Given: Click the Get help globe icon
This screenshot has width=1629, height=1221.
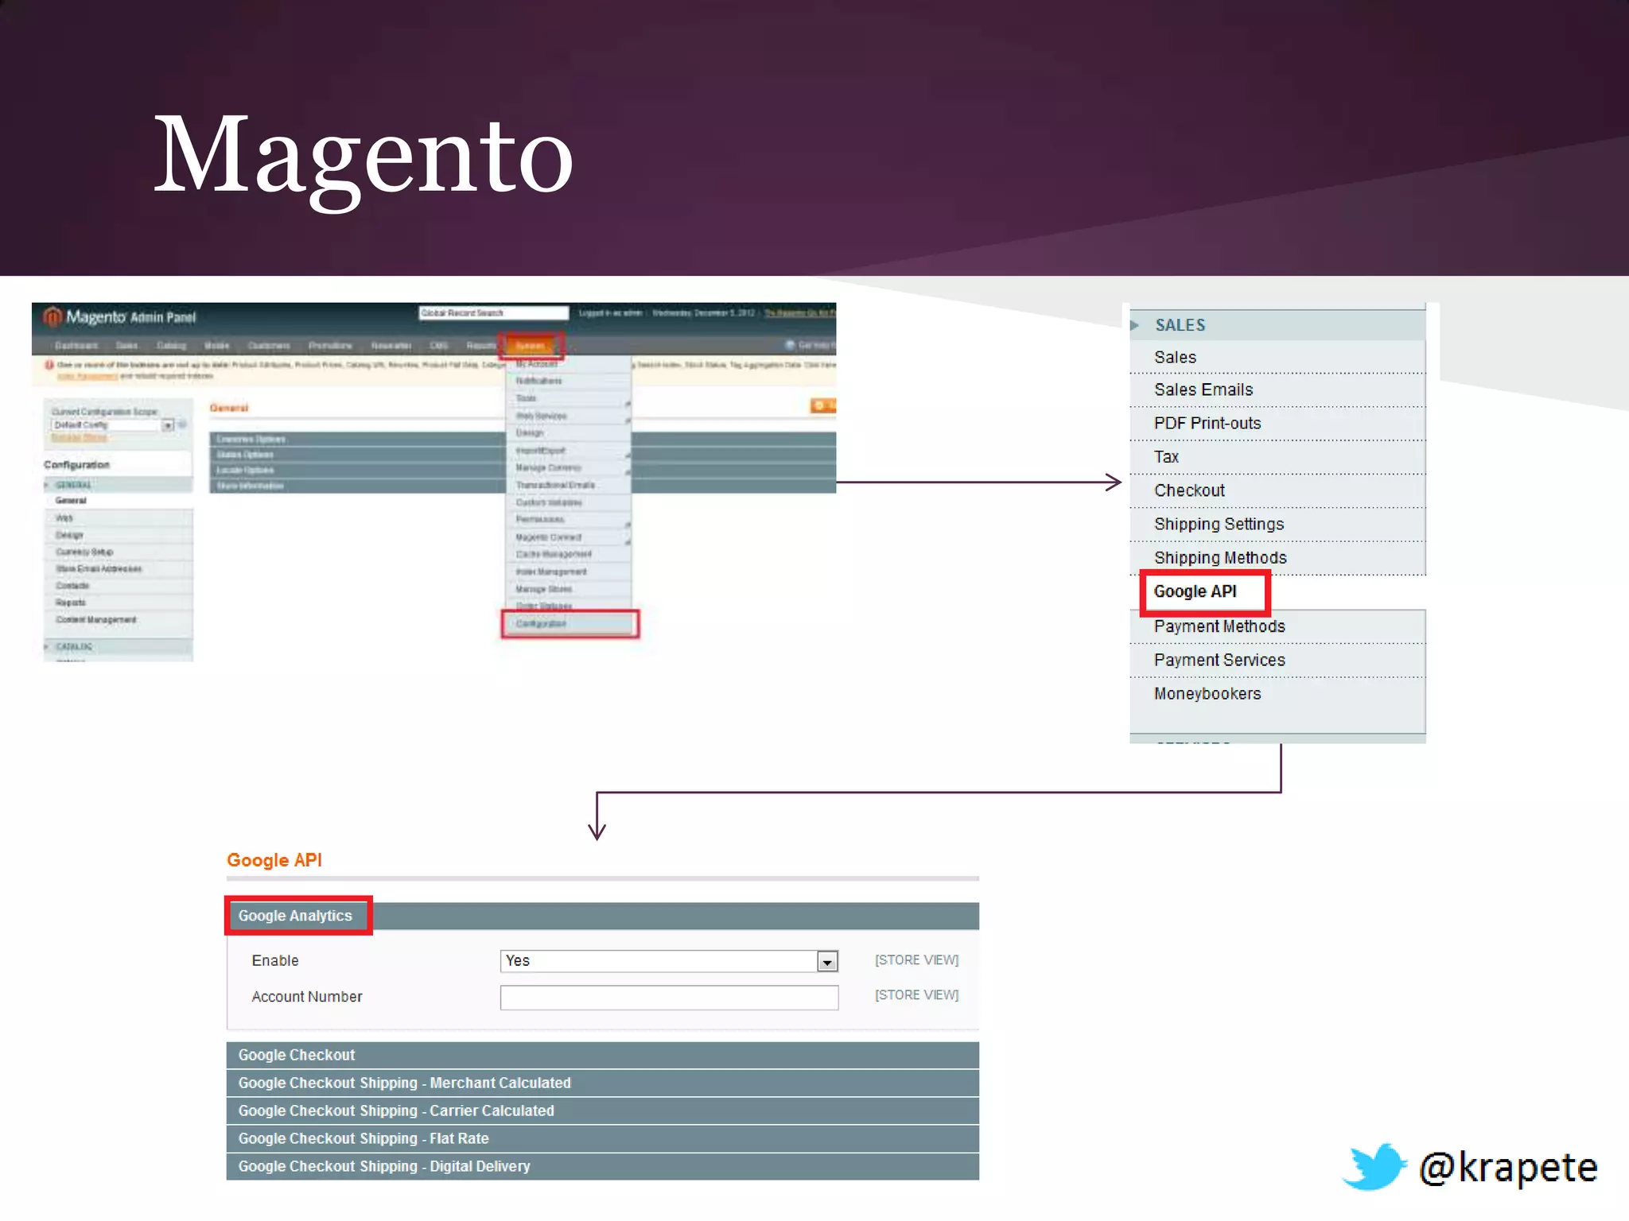Looking at the screenshot, I should click(790, 345).
